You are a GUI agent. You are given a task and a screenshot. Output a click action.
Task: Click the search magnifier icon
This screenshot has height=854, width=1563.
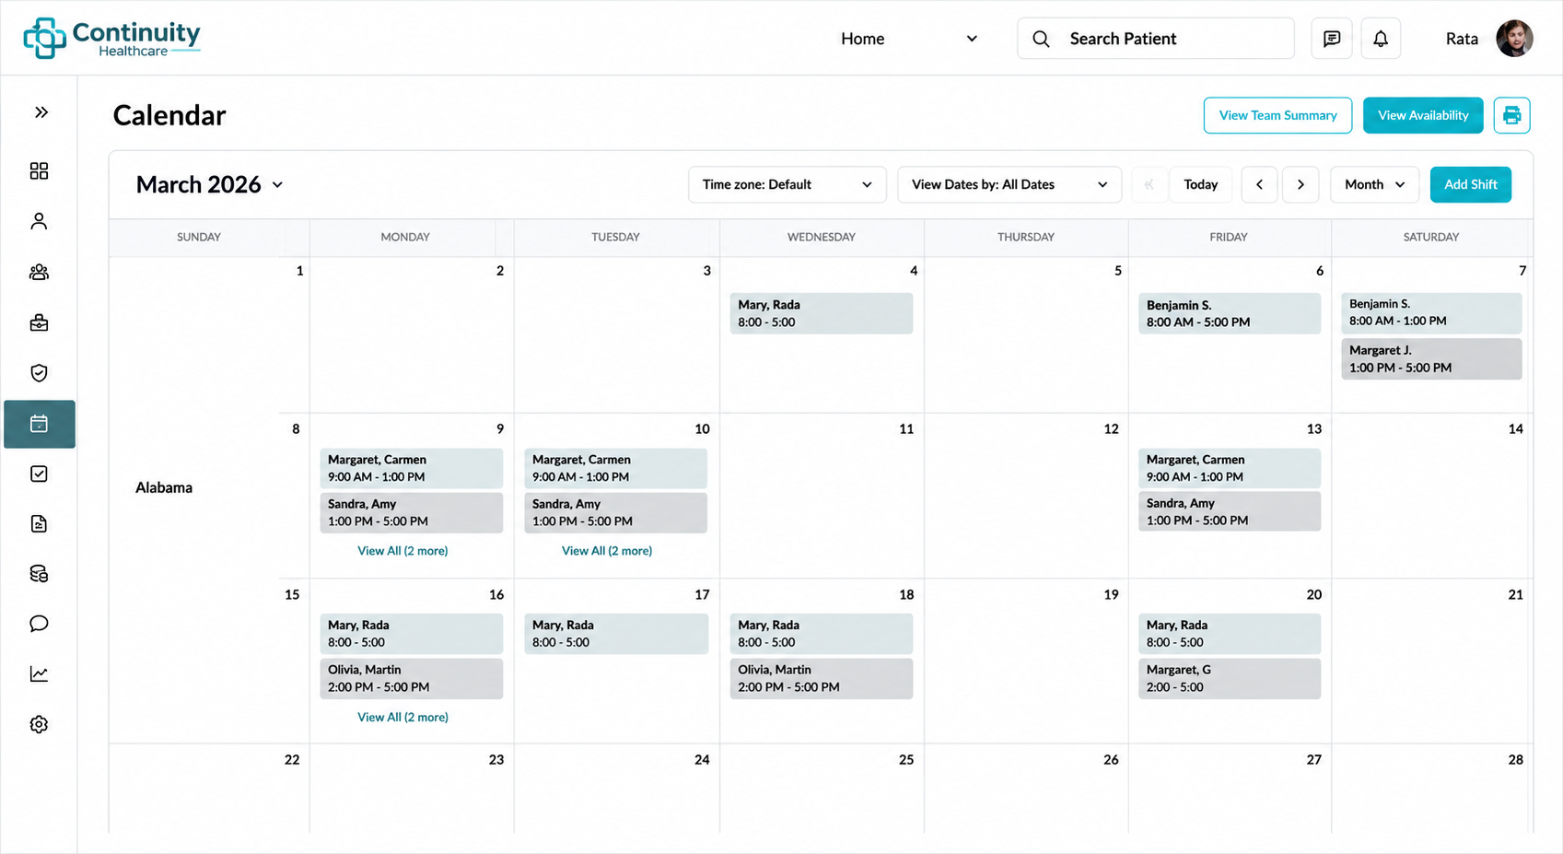[x=1041, y=39]
